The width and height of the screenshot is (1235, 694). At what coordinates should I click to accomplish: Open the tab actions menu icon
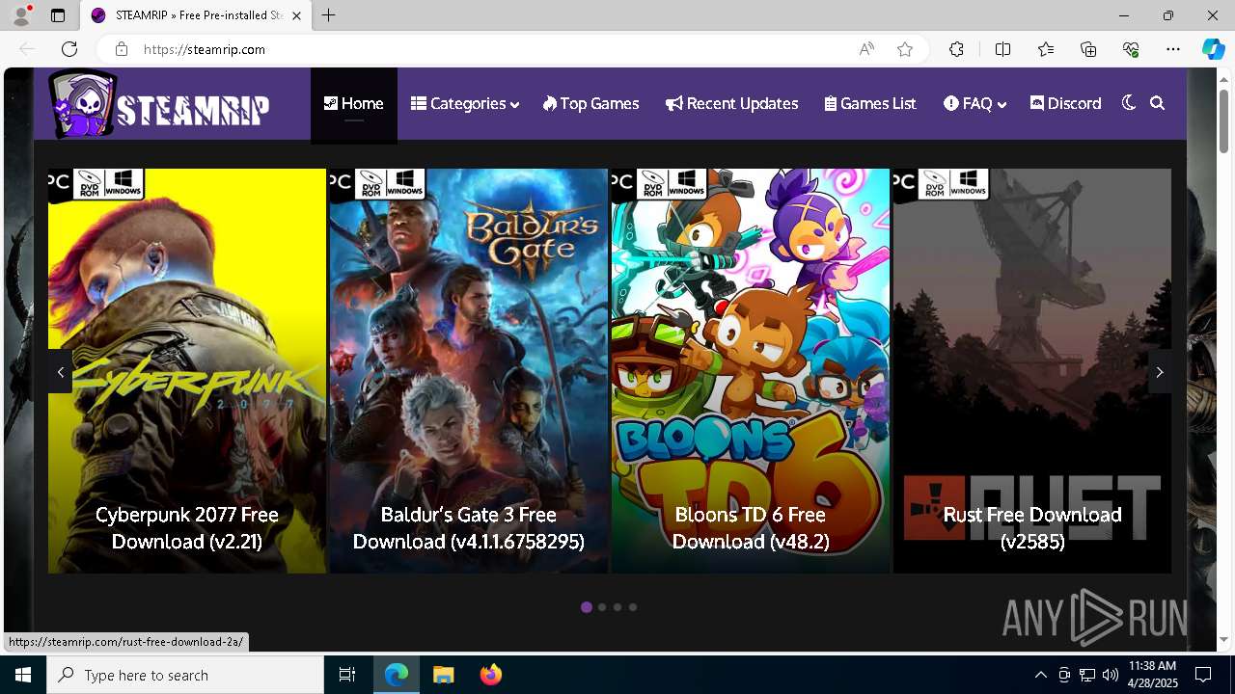(x=58, y=15)
